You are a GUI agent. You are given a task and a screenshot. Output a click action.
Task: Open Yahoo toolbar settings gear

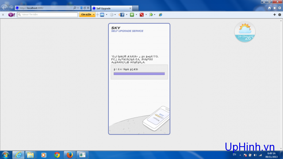pyautogui.click(x=279, y=15)
